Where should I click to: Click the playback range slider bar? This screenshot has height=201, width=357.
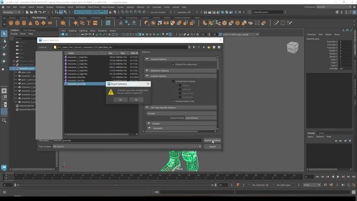point(115,185)
